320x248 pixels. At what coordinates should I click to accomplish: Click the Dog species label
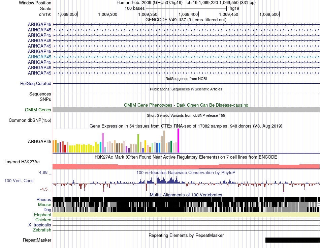47,210
